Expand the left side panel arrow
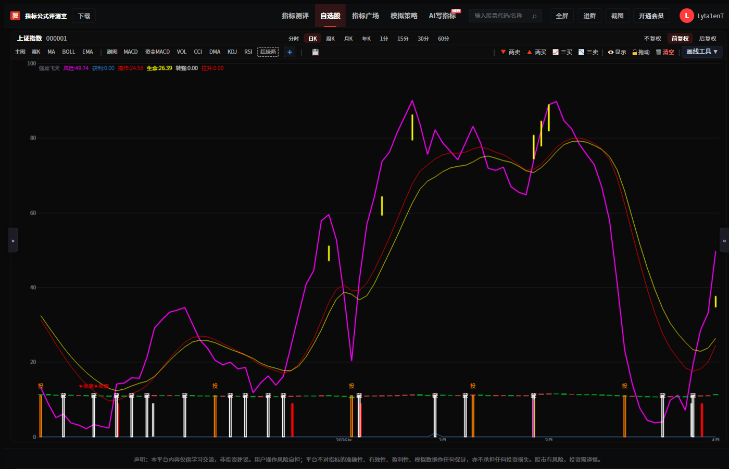 click(x=13, y=240)
